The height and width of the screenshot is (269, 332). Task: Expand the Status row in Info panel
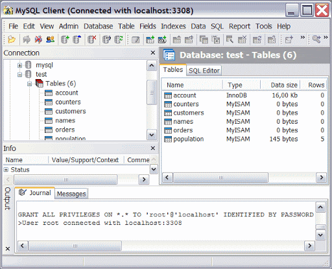tap(6, 170)
